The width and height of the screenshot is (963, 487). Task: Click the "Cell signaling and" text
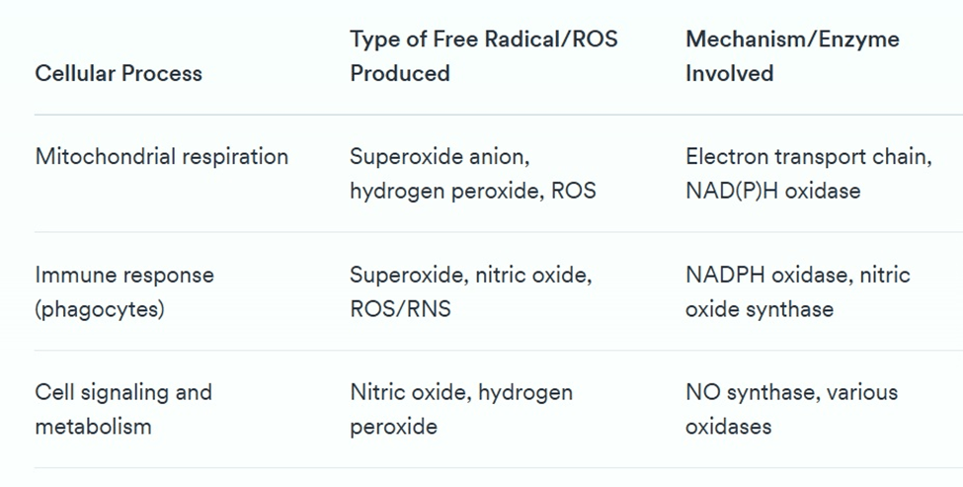point(123,392)
